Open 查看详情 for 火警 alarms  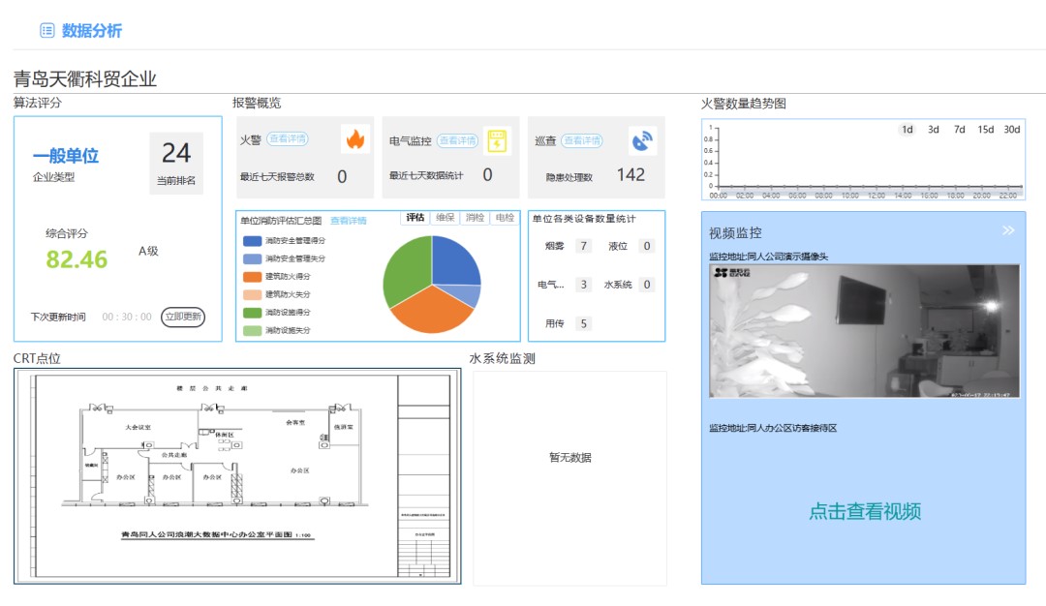tap(288, 140)
